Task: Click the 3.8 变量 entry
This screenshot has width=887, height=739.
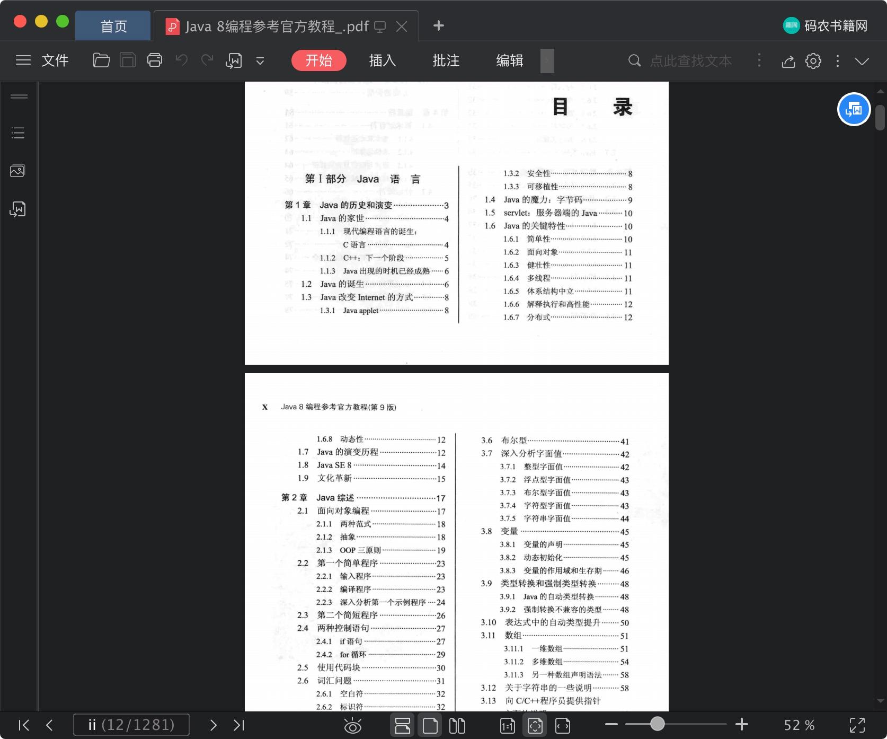Action: 555,532
